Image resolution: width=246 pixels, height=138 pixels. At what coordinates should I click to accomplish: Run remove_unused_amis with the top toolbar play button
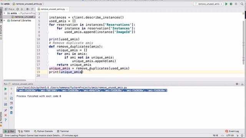click(x=226, y=4)
